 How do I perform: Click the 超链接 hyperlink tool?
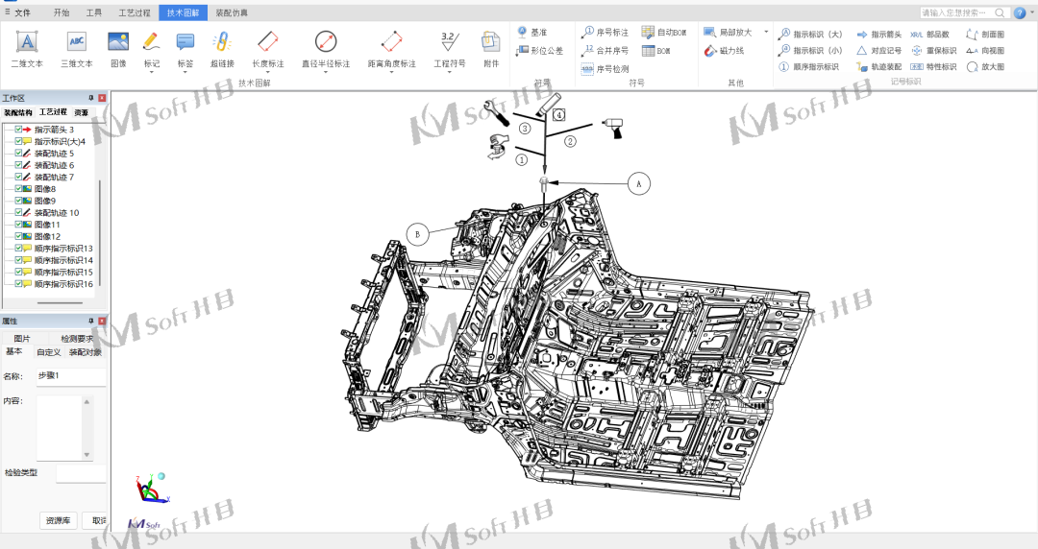pos(222,48)
